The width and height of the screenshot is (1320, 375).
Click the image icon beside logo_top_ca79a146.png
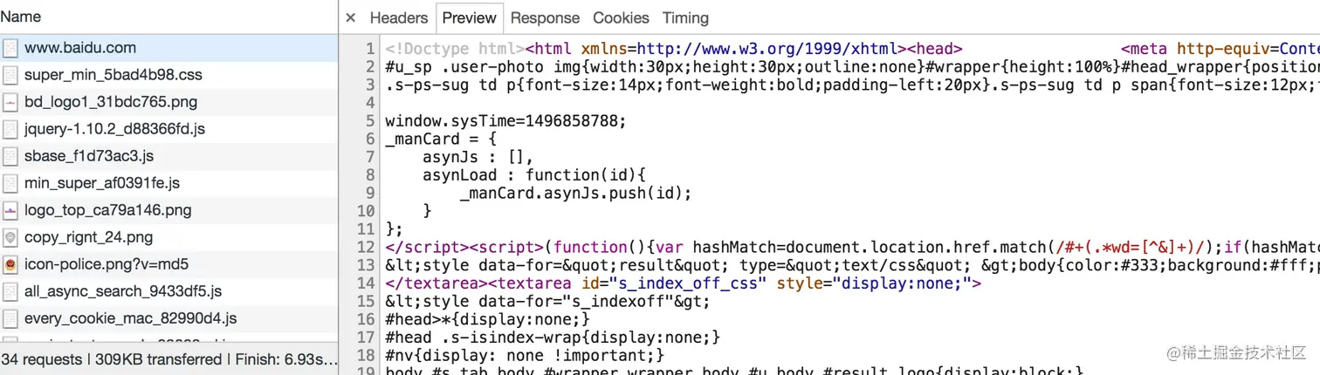click(10, 210)
